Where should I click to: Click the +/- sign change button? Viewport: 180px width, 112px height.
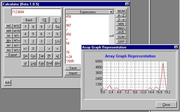(x=25, y=49)
